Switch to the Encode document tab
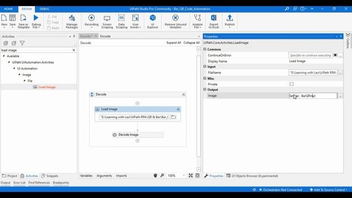 105,36
